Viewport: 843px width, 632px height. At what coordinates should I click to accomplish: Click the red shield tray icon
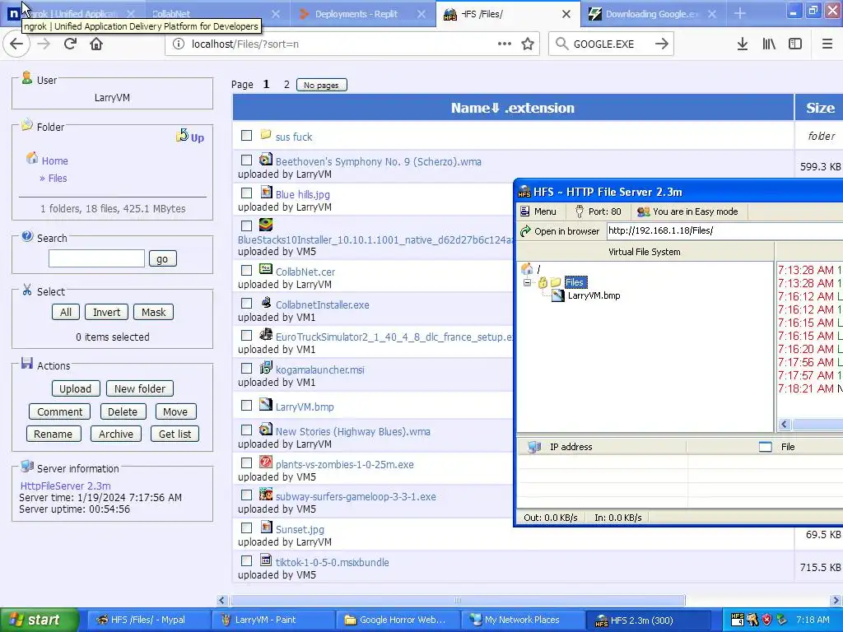pyautogui.click(x=766, y=620)
